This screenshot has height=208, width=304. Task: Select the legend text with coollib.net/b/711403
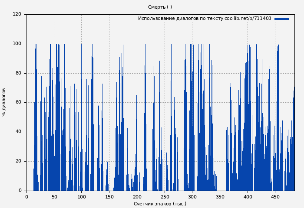pyautogui.click(x=205, y=19)
